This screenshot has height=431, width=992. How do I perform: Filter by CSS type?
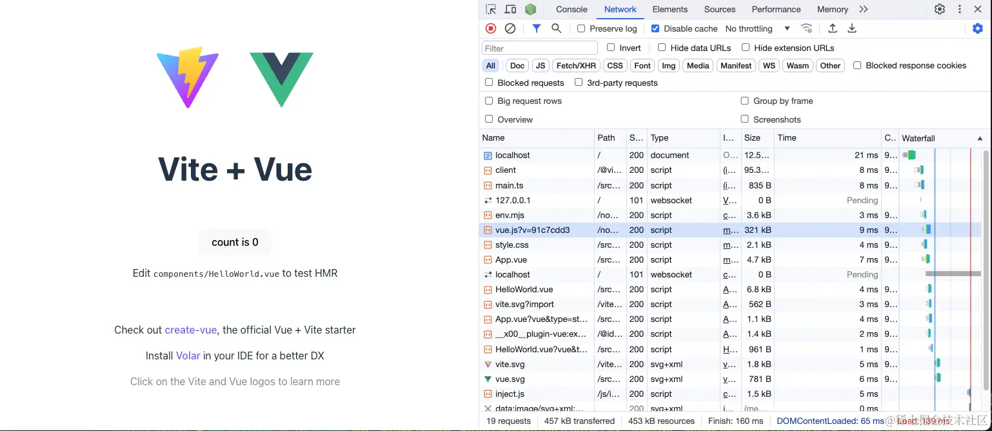[x=615, y=66]
